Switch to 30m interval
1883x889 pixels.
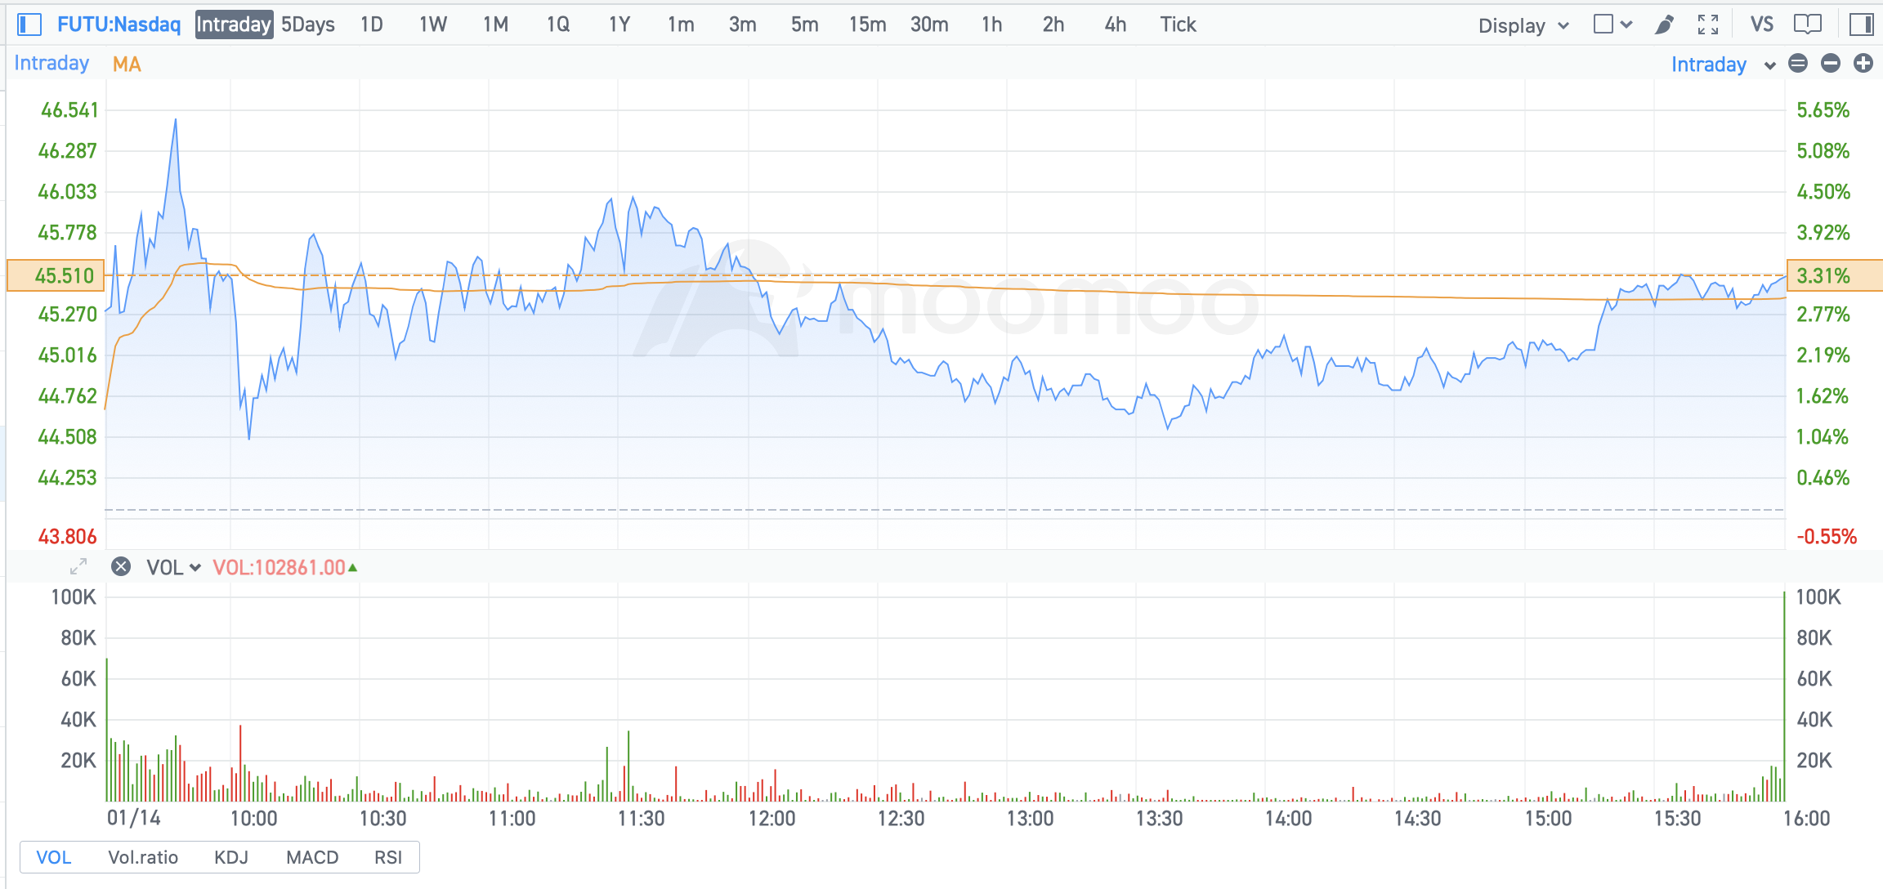coord(929,25)
